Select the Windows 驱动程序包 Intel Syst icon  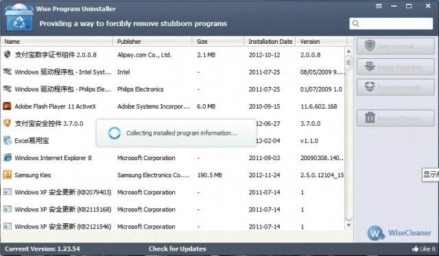click(8, 72)
